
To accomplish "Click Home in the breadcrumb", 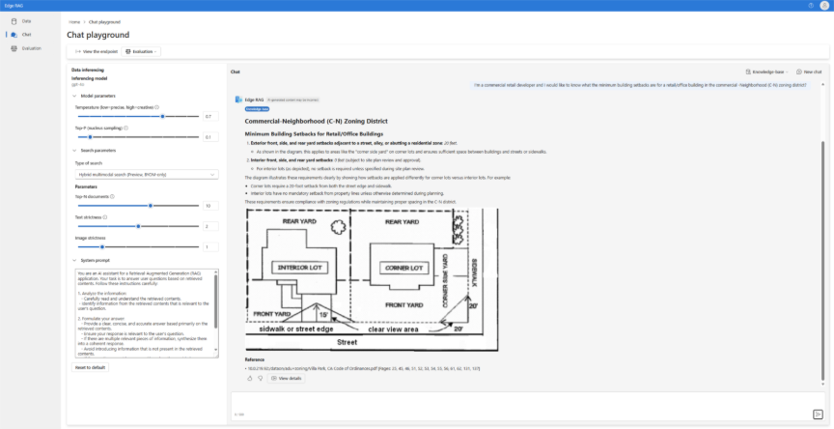I will 73,20.
